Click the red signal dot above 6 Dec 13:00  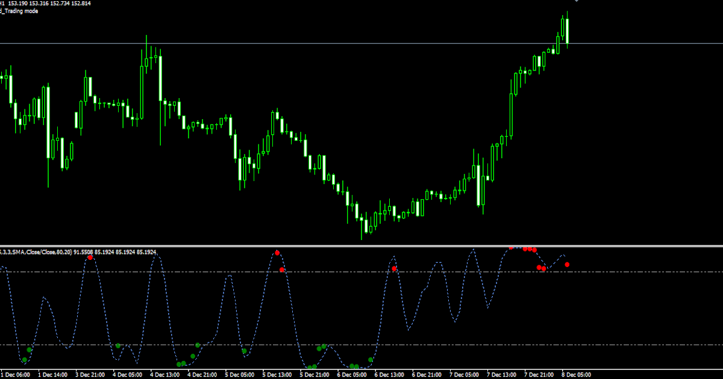[x=394, y=268]
